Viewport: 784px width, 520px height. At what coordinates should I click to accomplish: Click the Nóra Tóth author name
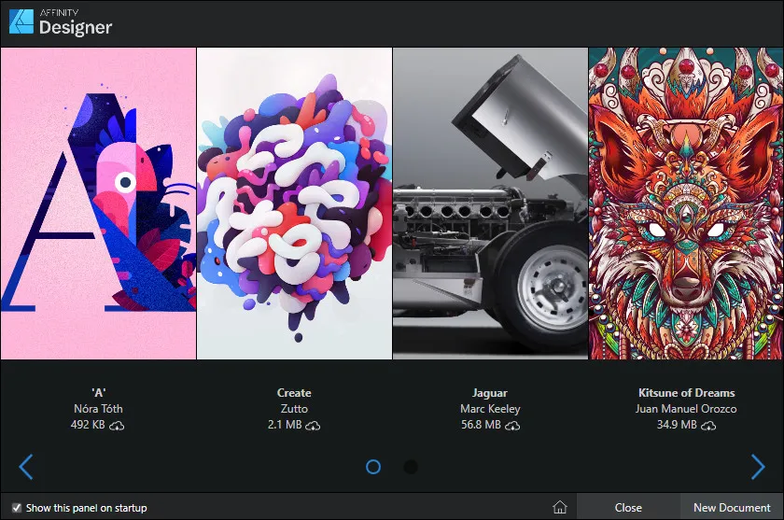tap(98, 409)
